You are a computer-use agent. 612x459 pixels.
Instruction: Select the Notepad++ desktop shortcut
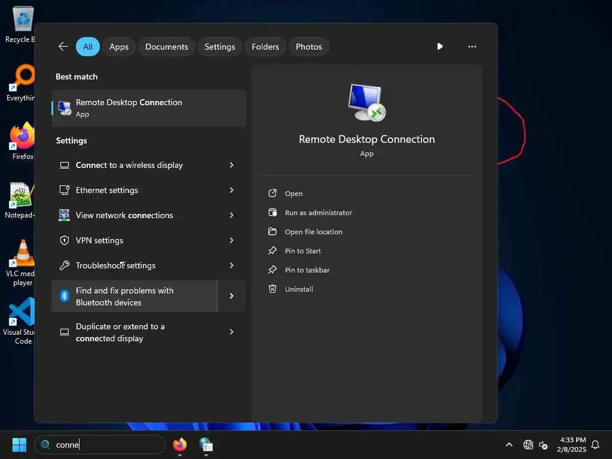20,200
